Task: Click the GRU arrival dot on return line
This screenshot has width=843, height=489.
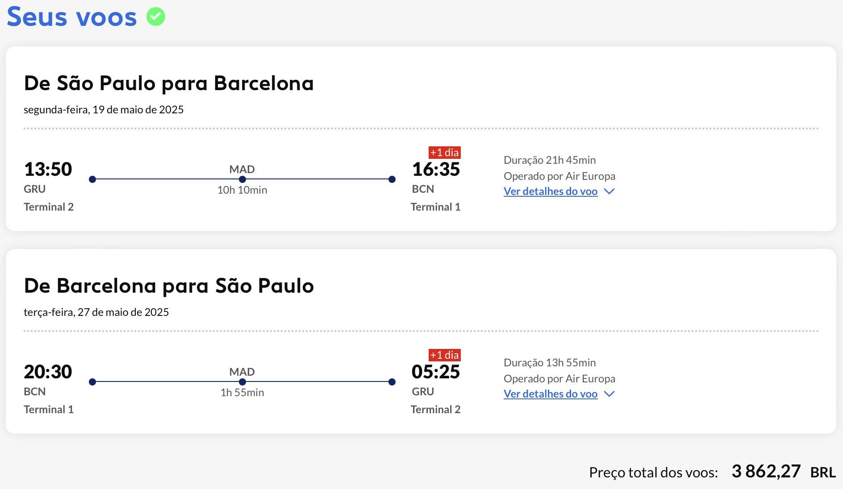Action: [x=392, y=382]
